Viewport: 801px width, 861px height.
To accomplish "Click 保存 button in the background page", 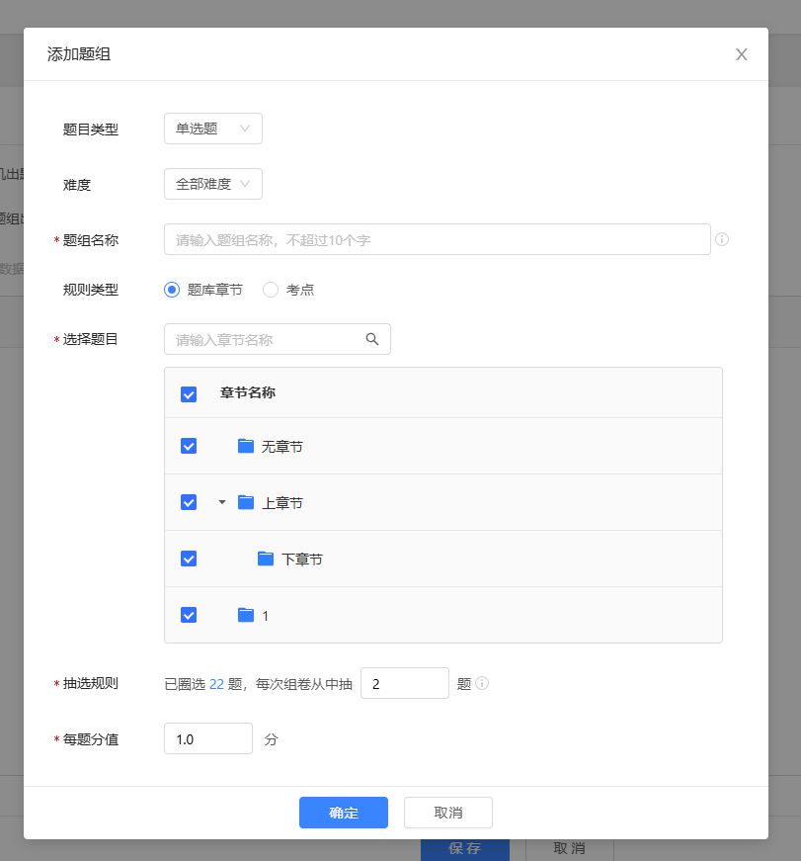I will pos(464,848).
